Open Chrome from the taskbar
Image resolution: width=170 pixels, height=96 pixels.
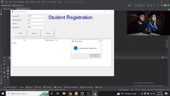coord(70,94)
